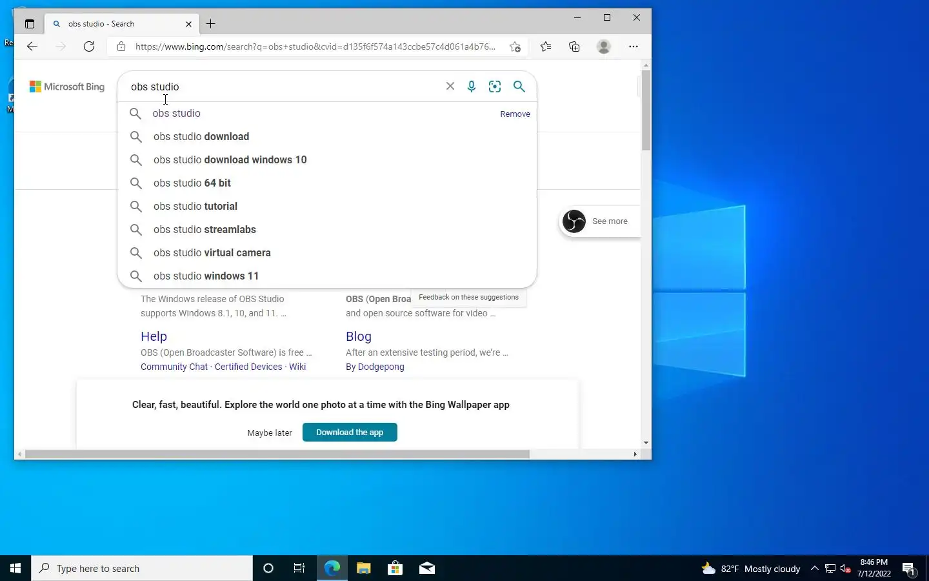Viewport: 929px width, 581px height.
Task: Click the Windows Type here to search box
Action: (x=142, y=568)
